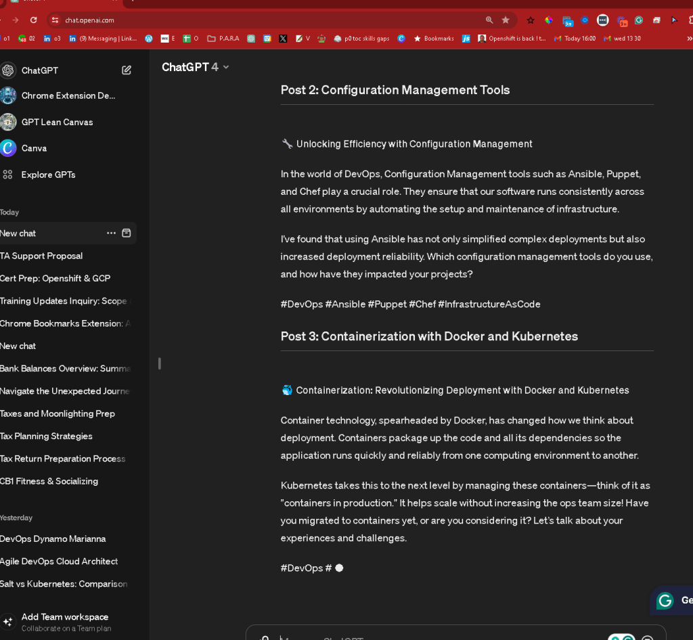This screenshot has height=640, width=693.
Task: Open the (9) Messaging LinkedIn bookmark
Action: (104, 39)
